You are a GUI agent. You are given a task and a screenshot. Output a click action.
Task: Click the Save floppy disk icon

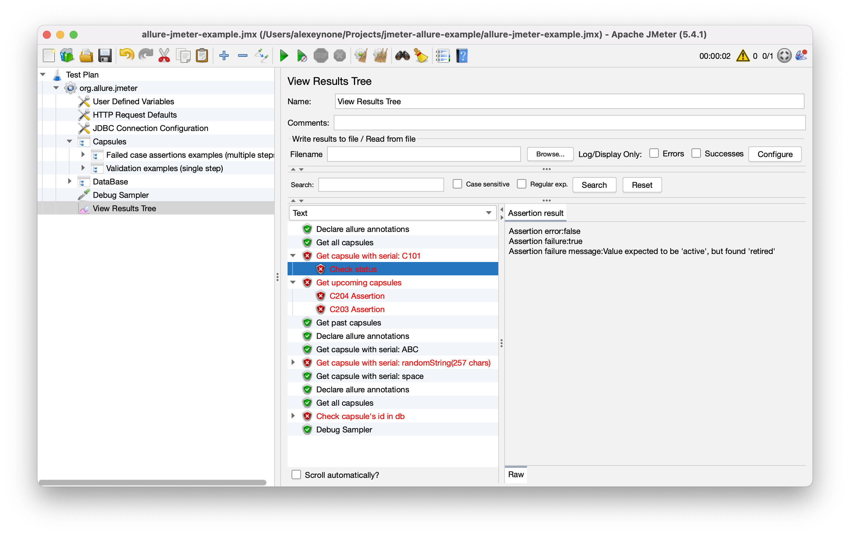tap(105, 56)
